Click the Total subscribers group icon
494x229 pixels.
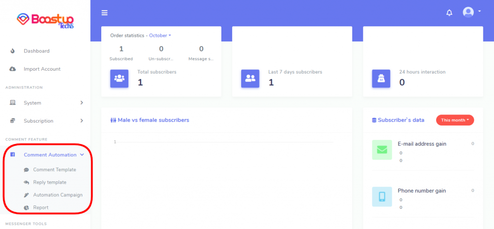[120, 78]
